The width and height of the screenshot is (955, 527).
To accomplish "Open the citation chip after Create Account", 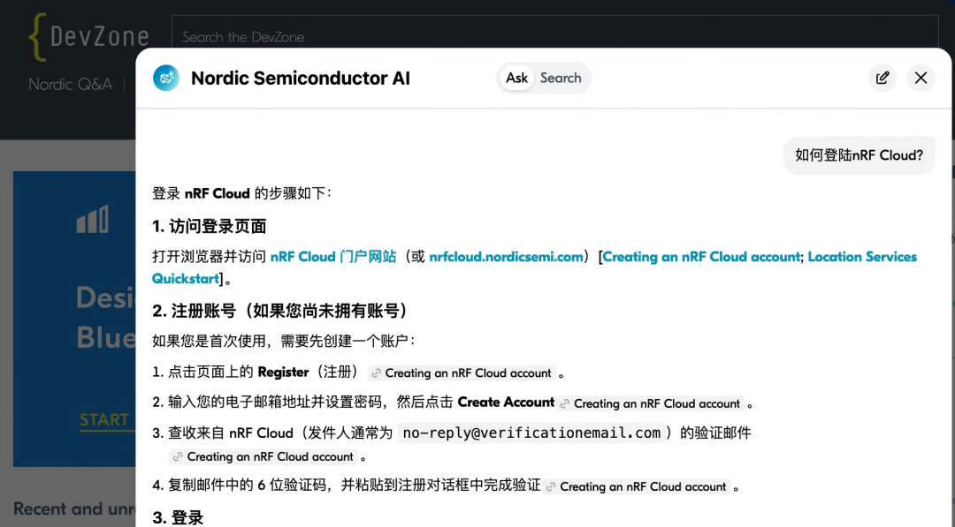I will click(650, 403).
